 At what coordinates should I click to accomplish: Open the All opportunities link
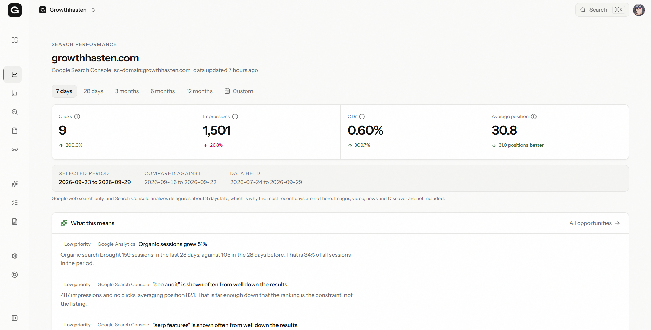click(x=594, y=223)
